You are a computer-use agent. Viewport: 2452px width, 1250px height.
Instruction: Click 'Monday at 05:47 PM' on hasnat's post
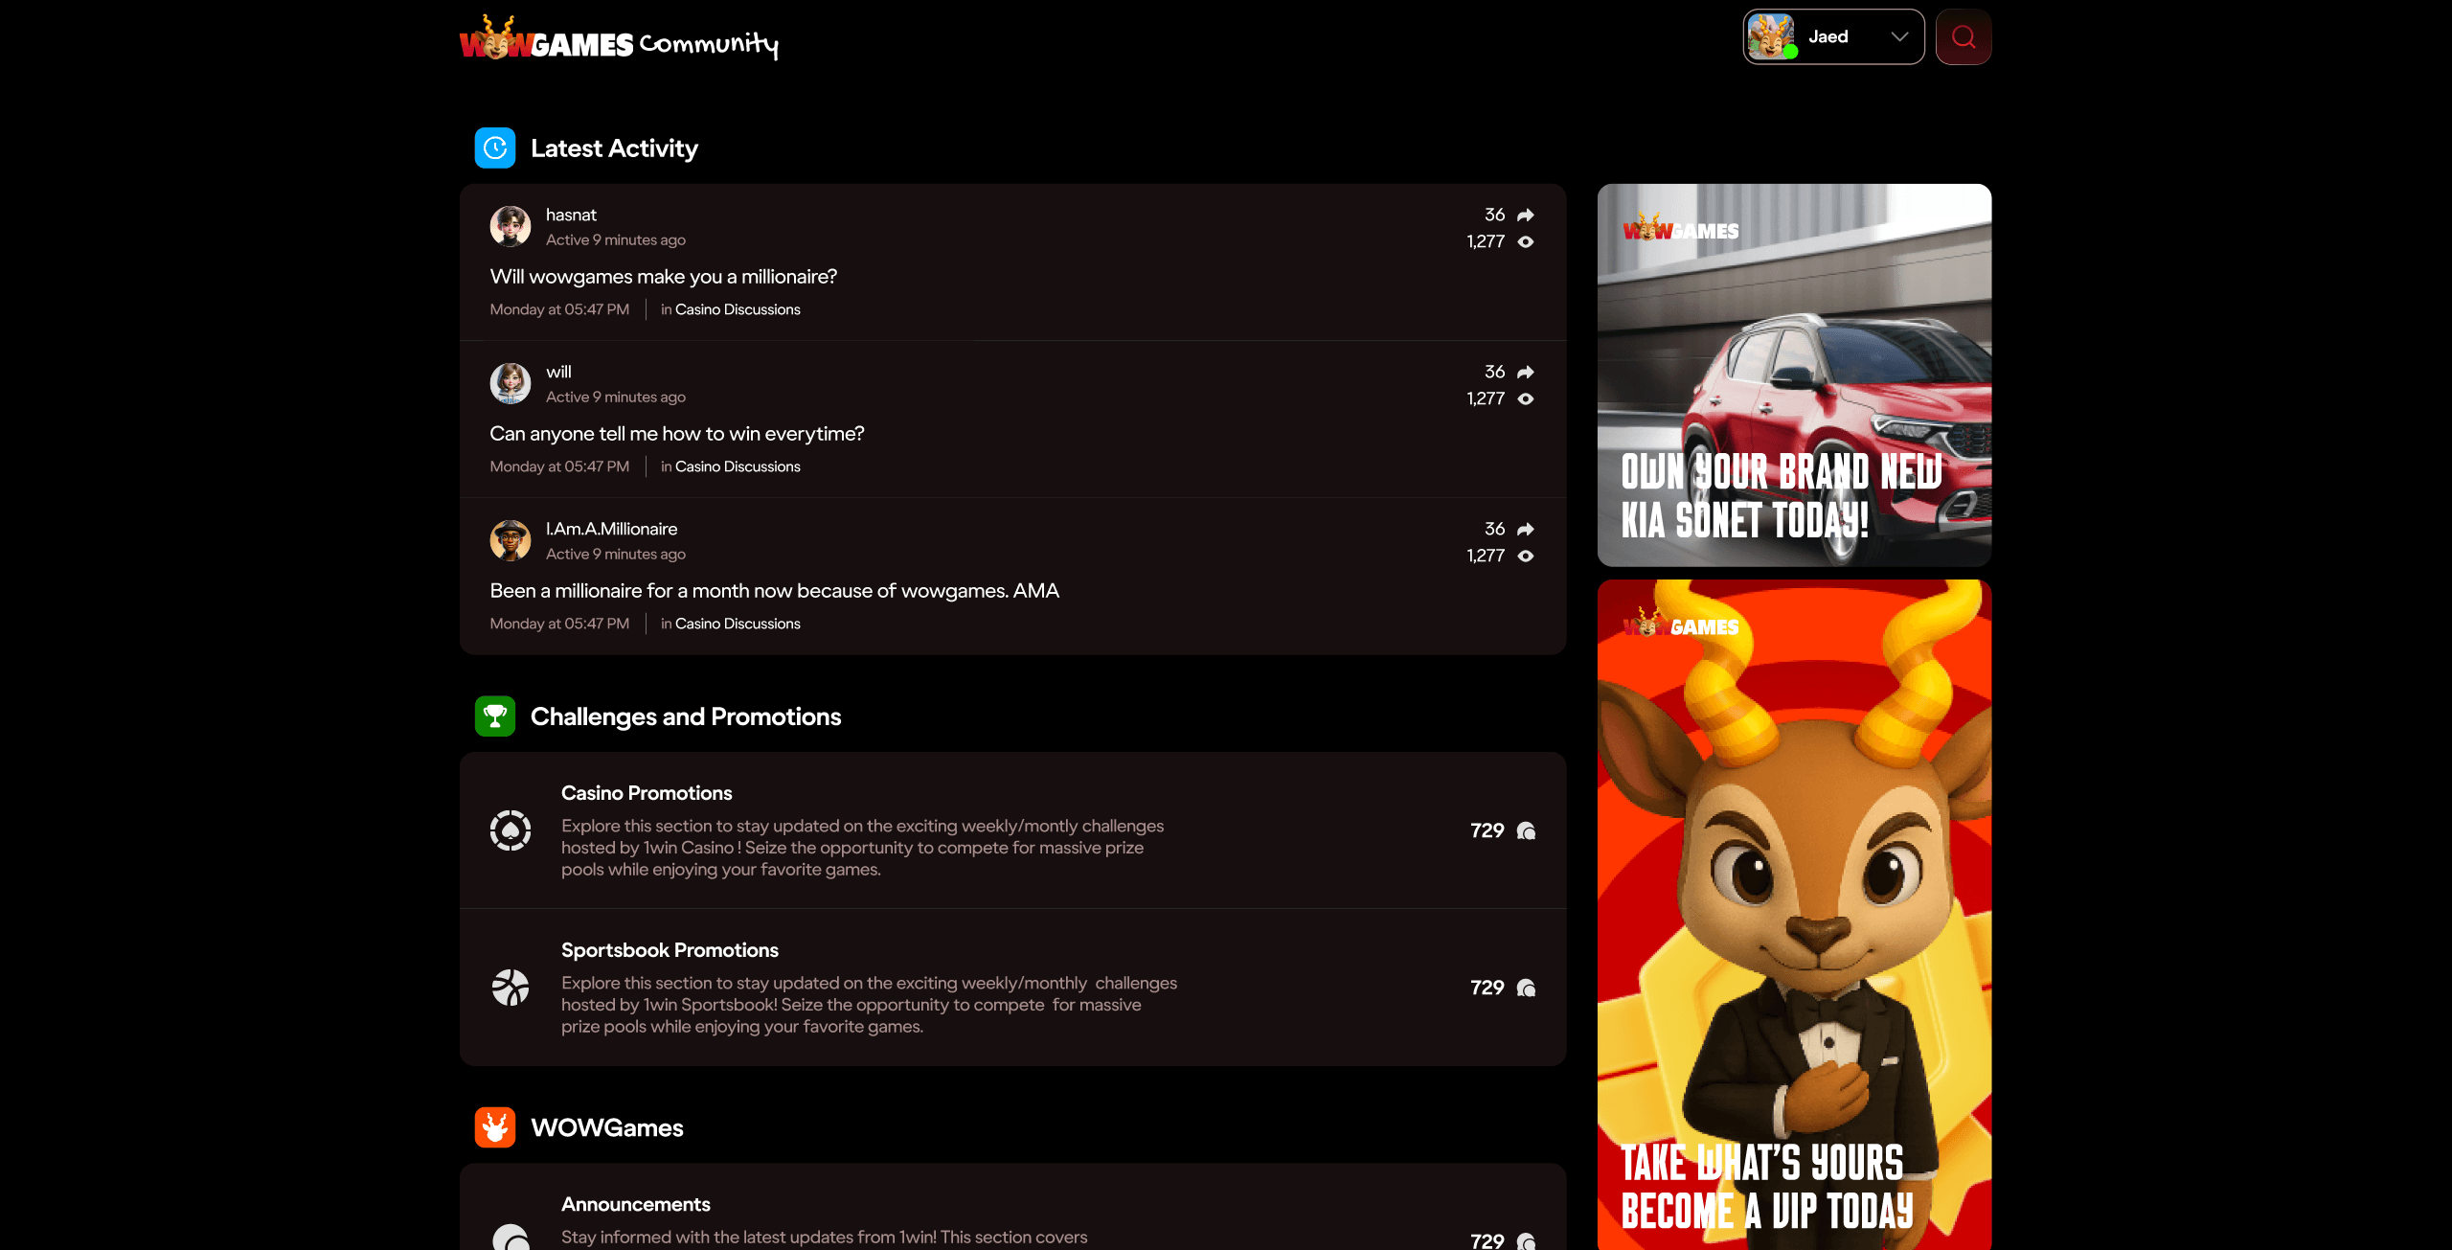(559, 309)
